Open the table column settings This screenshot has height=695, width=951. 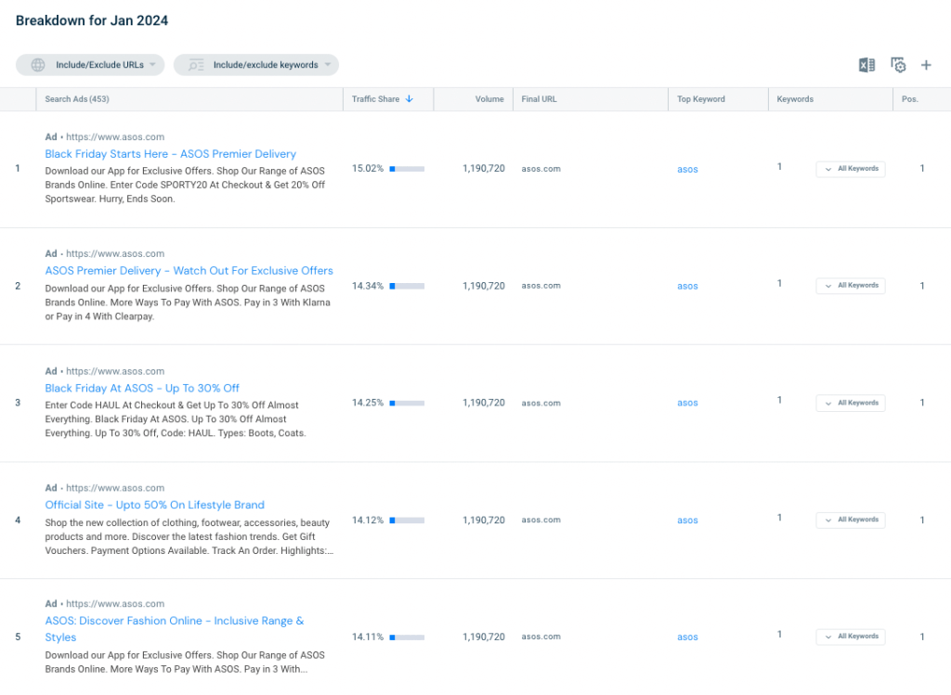pos(897,65)
